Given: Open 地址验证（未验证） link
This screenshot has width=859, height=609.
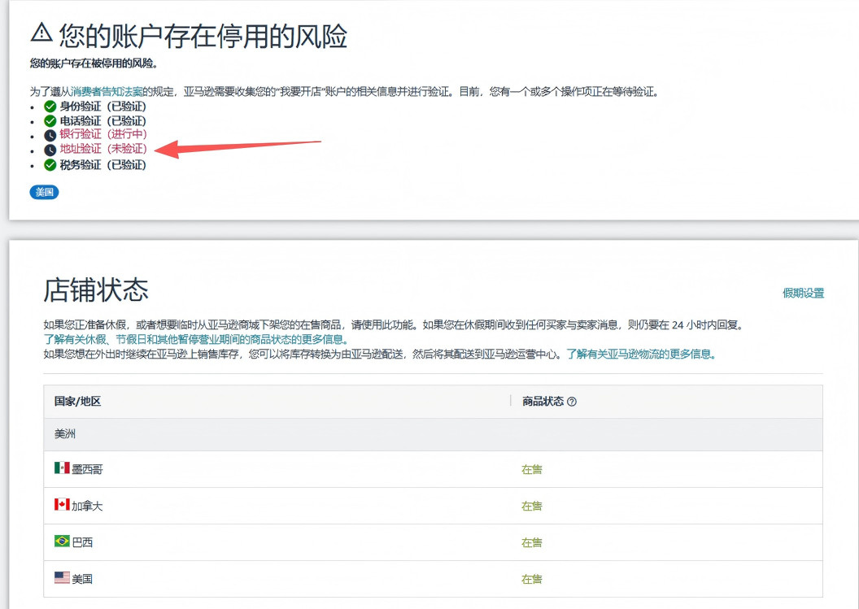Looking at the screenshot, I should (103, 150).
